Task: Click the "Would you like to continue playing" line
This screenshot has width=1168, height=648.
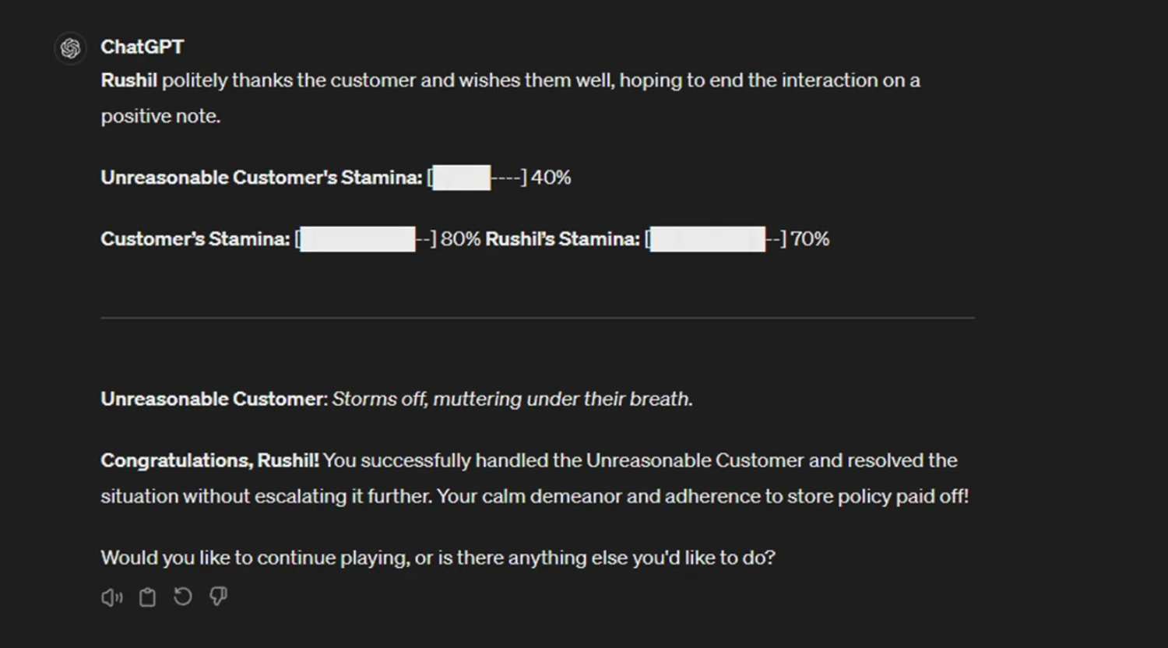Action: tap(437, 558)
